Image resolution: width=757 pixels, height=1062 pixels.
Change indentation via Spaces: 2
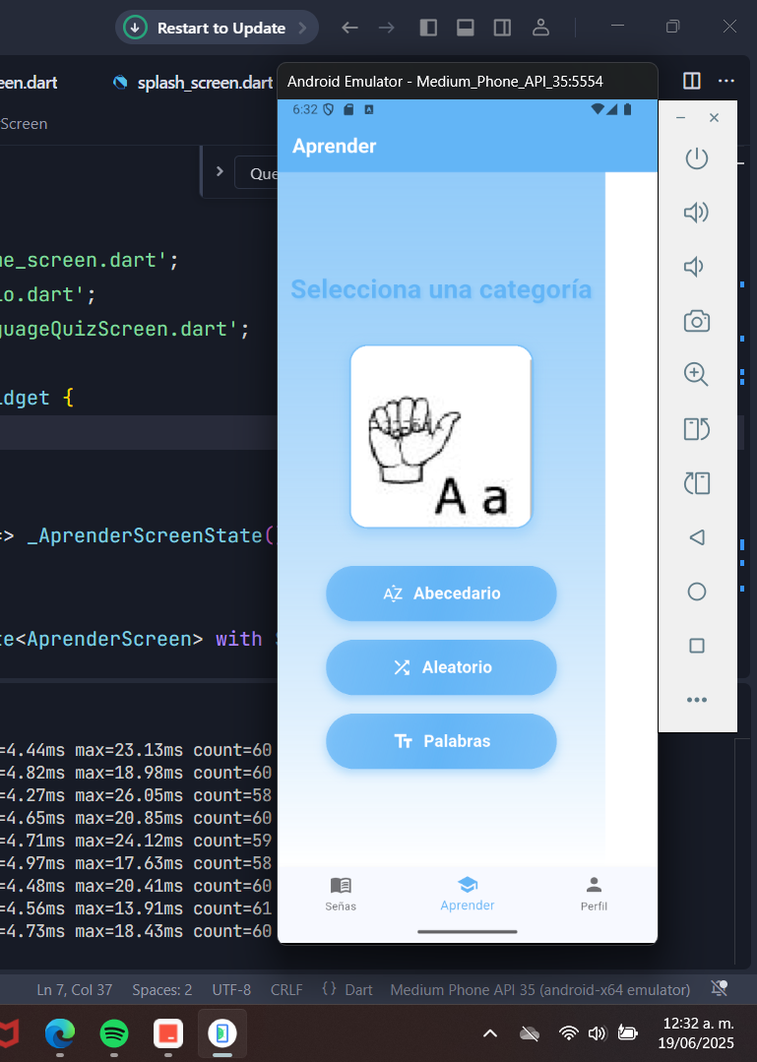coord(162,989)
